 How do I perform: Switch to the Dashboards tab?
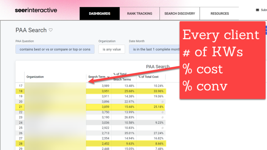(100, 13)
